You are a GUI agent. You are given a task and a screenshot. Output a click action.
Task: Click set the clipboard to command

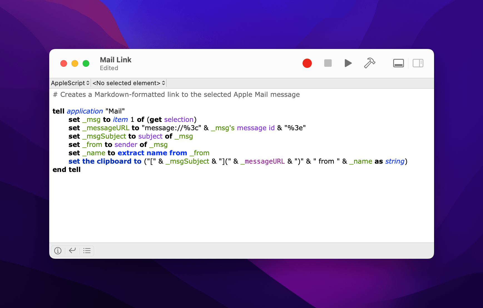(x=105, y=161)
